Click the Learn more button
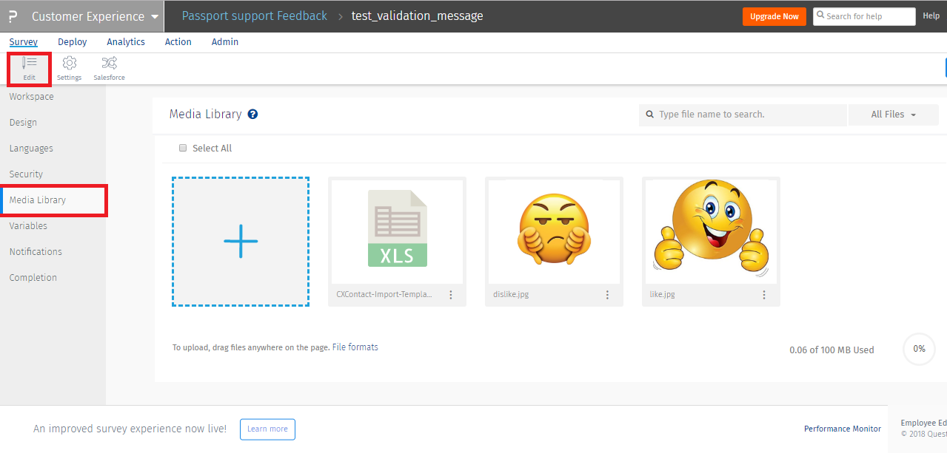Viewport: 947px width, 453px height. tap(267, 429)
